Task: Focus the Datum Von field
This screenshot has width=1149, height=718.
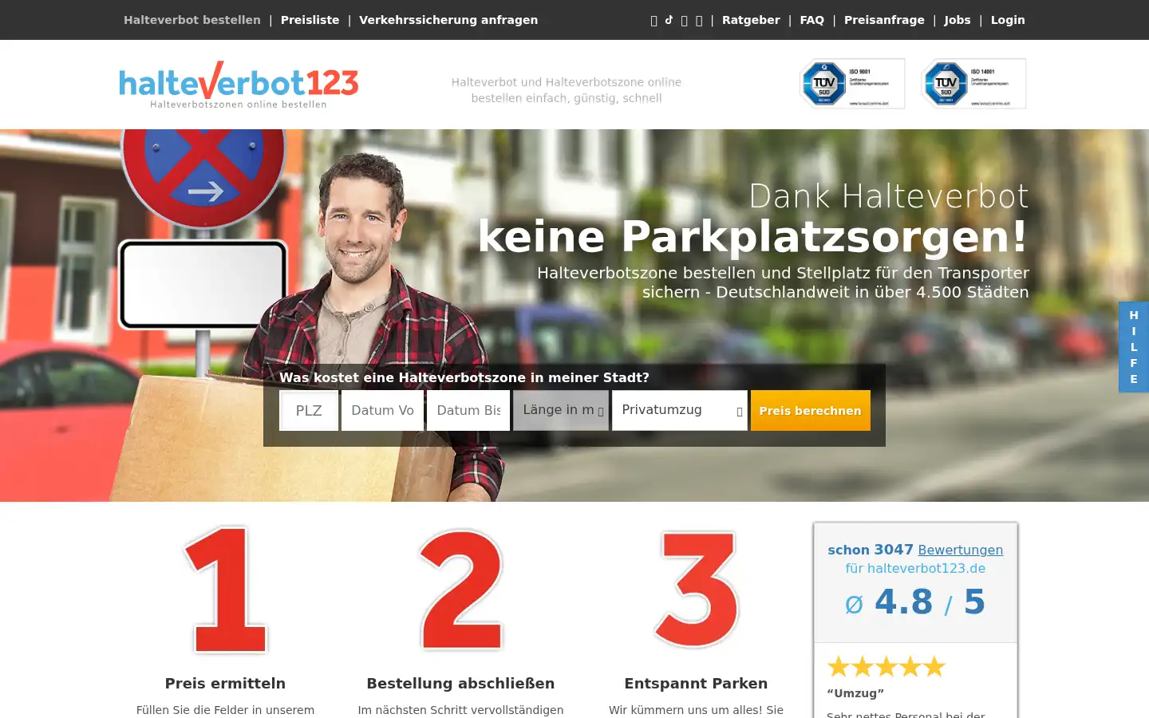Action: (382, 410)
